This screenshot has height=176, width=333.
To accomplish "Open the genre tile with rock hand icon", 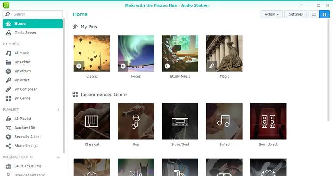I will point(136,167).
